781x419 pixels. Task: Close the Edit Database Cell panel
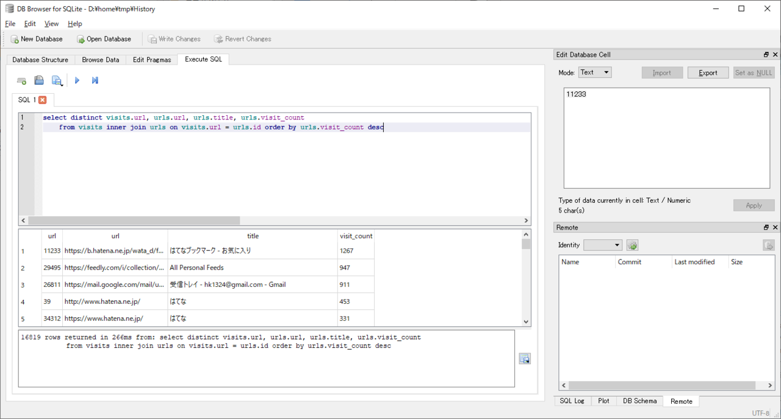776,55
